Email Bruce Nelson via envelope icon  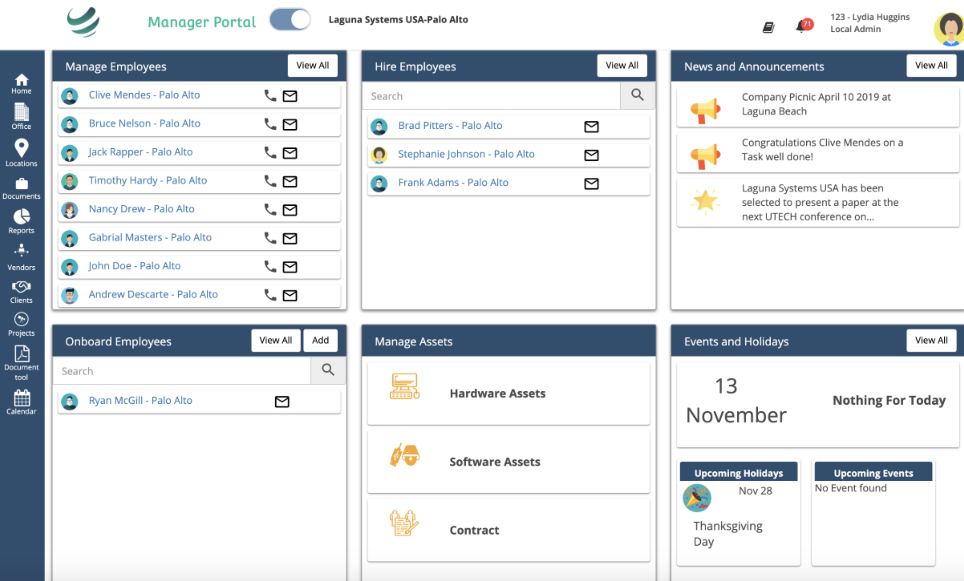(x=290, y=124)
